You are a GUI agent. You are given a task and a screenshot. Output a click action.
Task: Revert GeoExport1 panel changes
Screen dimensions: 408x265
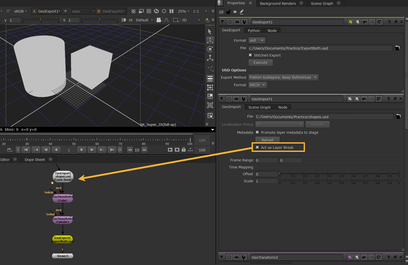pos(379,22)
